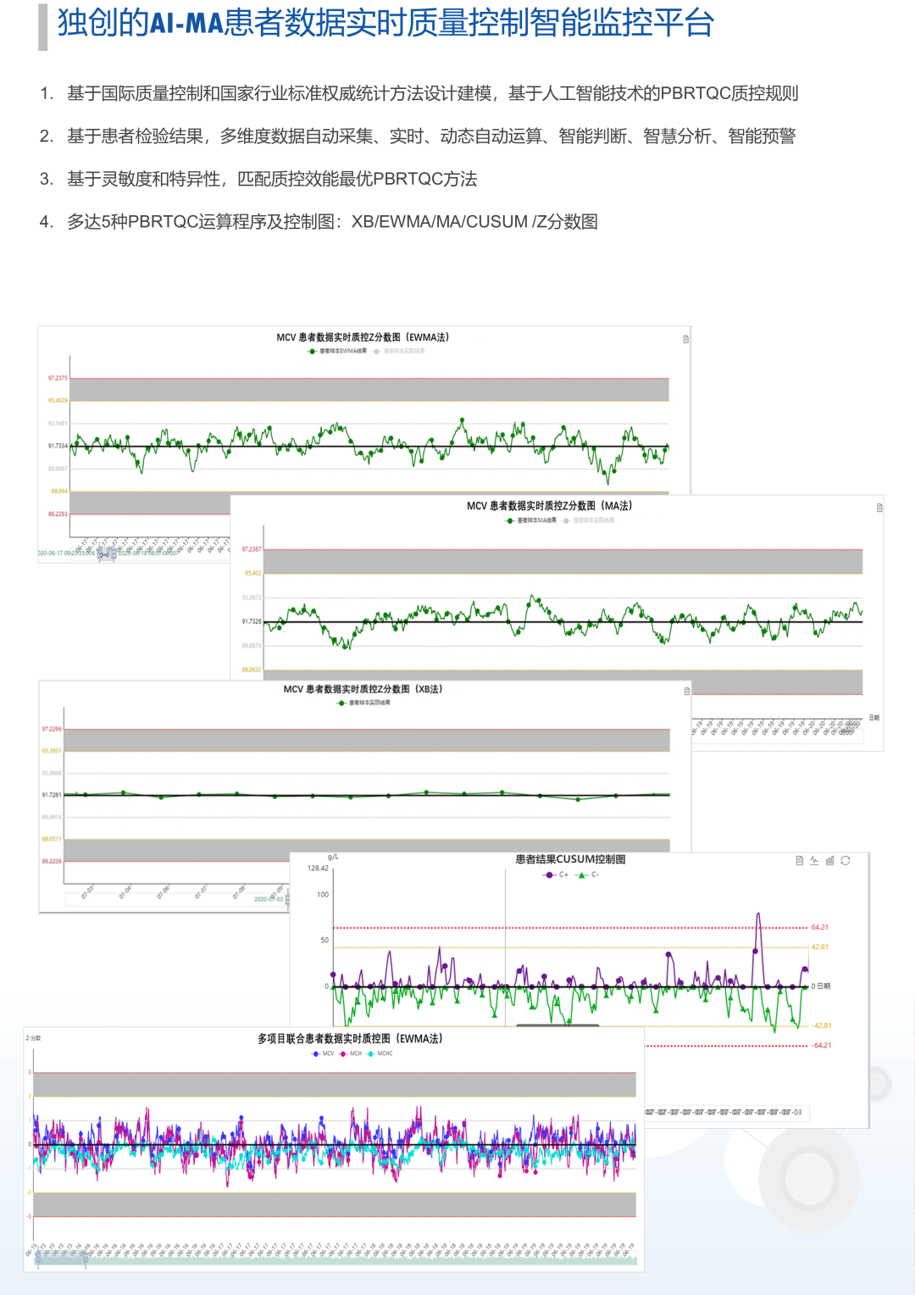Toggle MCV series in multi-item chart legend

coord(323,1053)
